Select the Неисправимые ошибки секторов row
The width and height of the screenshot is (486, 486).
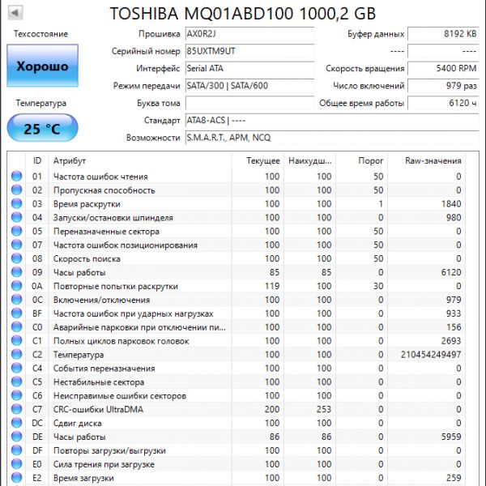coord(237,395)
